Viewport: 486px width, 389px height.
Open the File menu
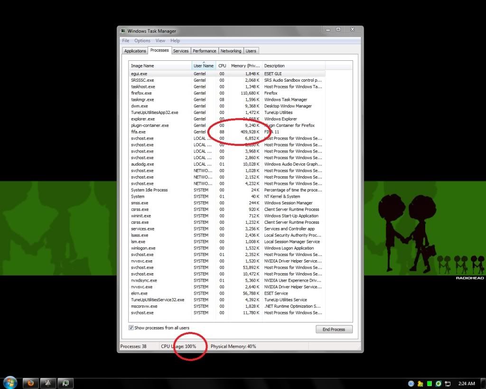(125, 41)
